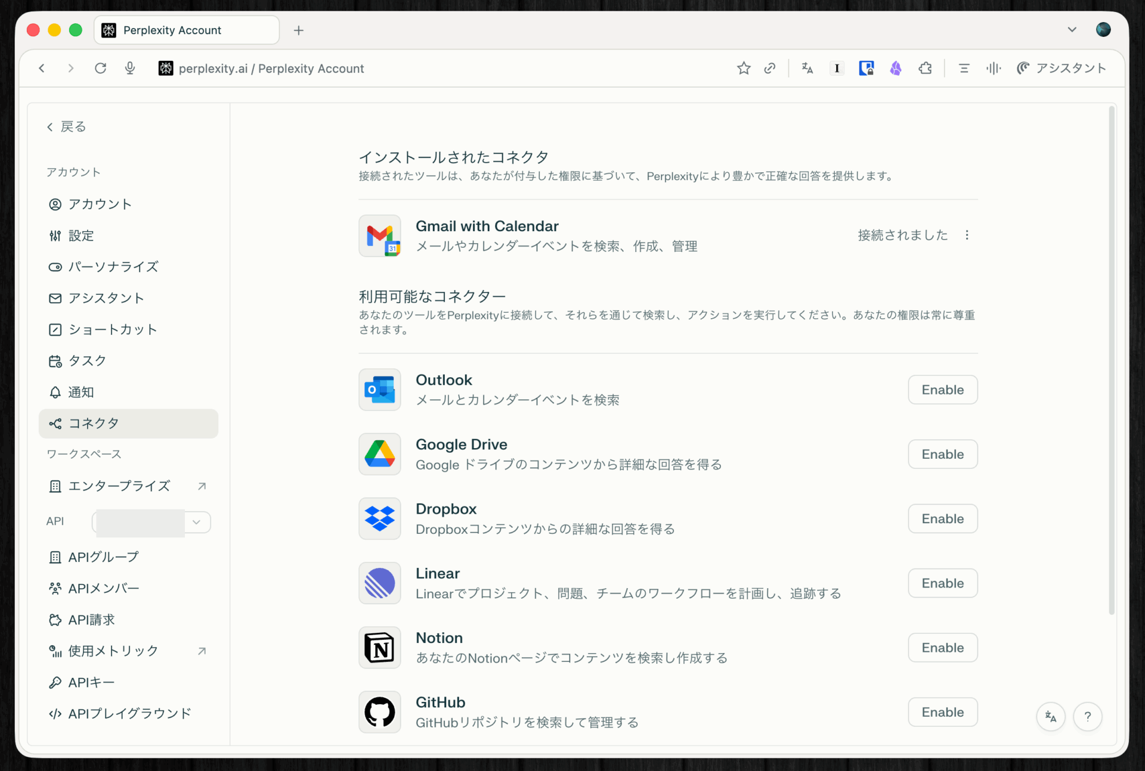Open the extensions puzzle icon
1145x771 pixels.
click(925, 69)
